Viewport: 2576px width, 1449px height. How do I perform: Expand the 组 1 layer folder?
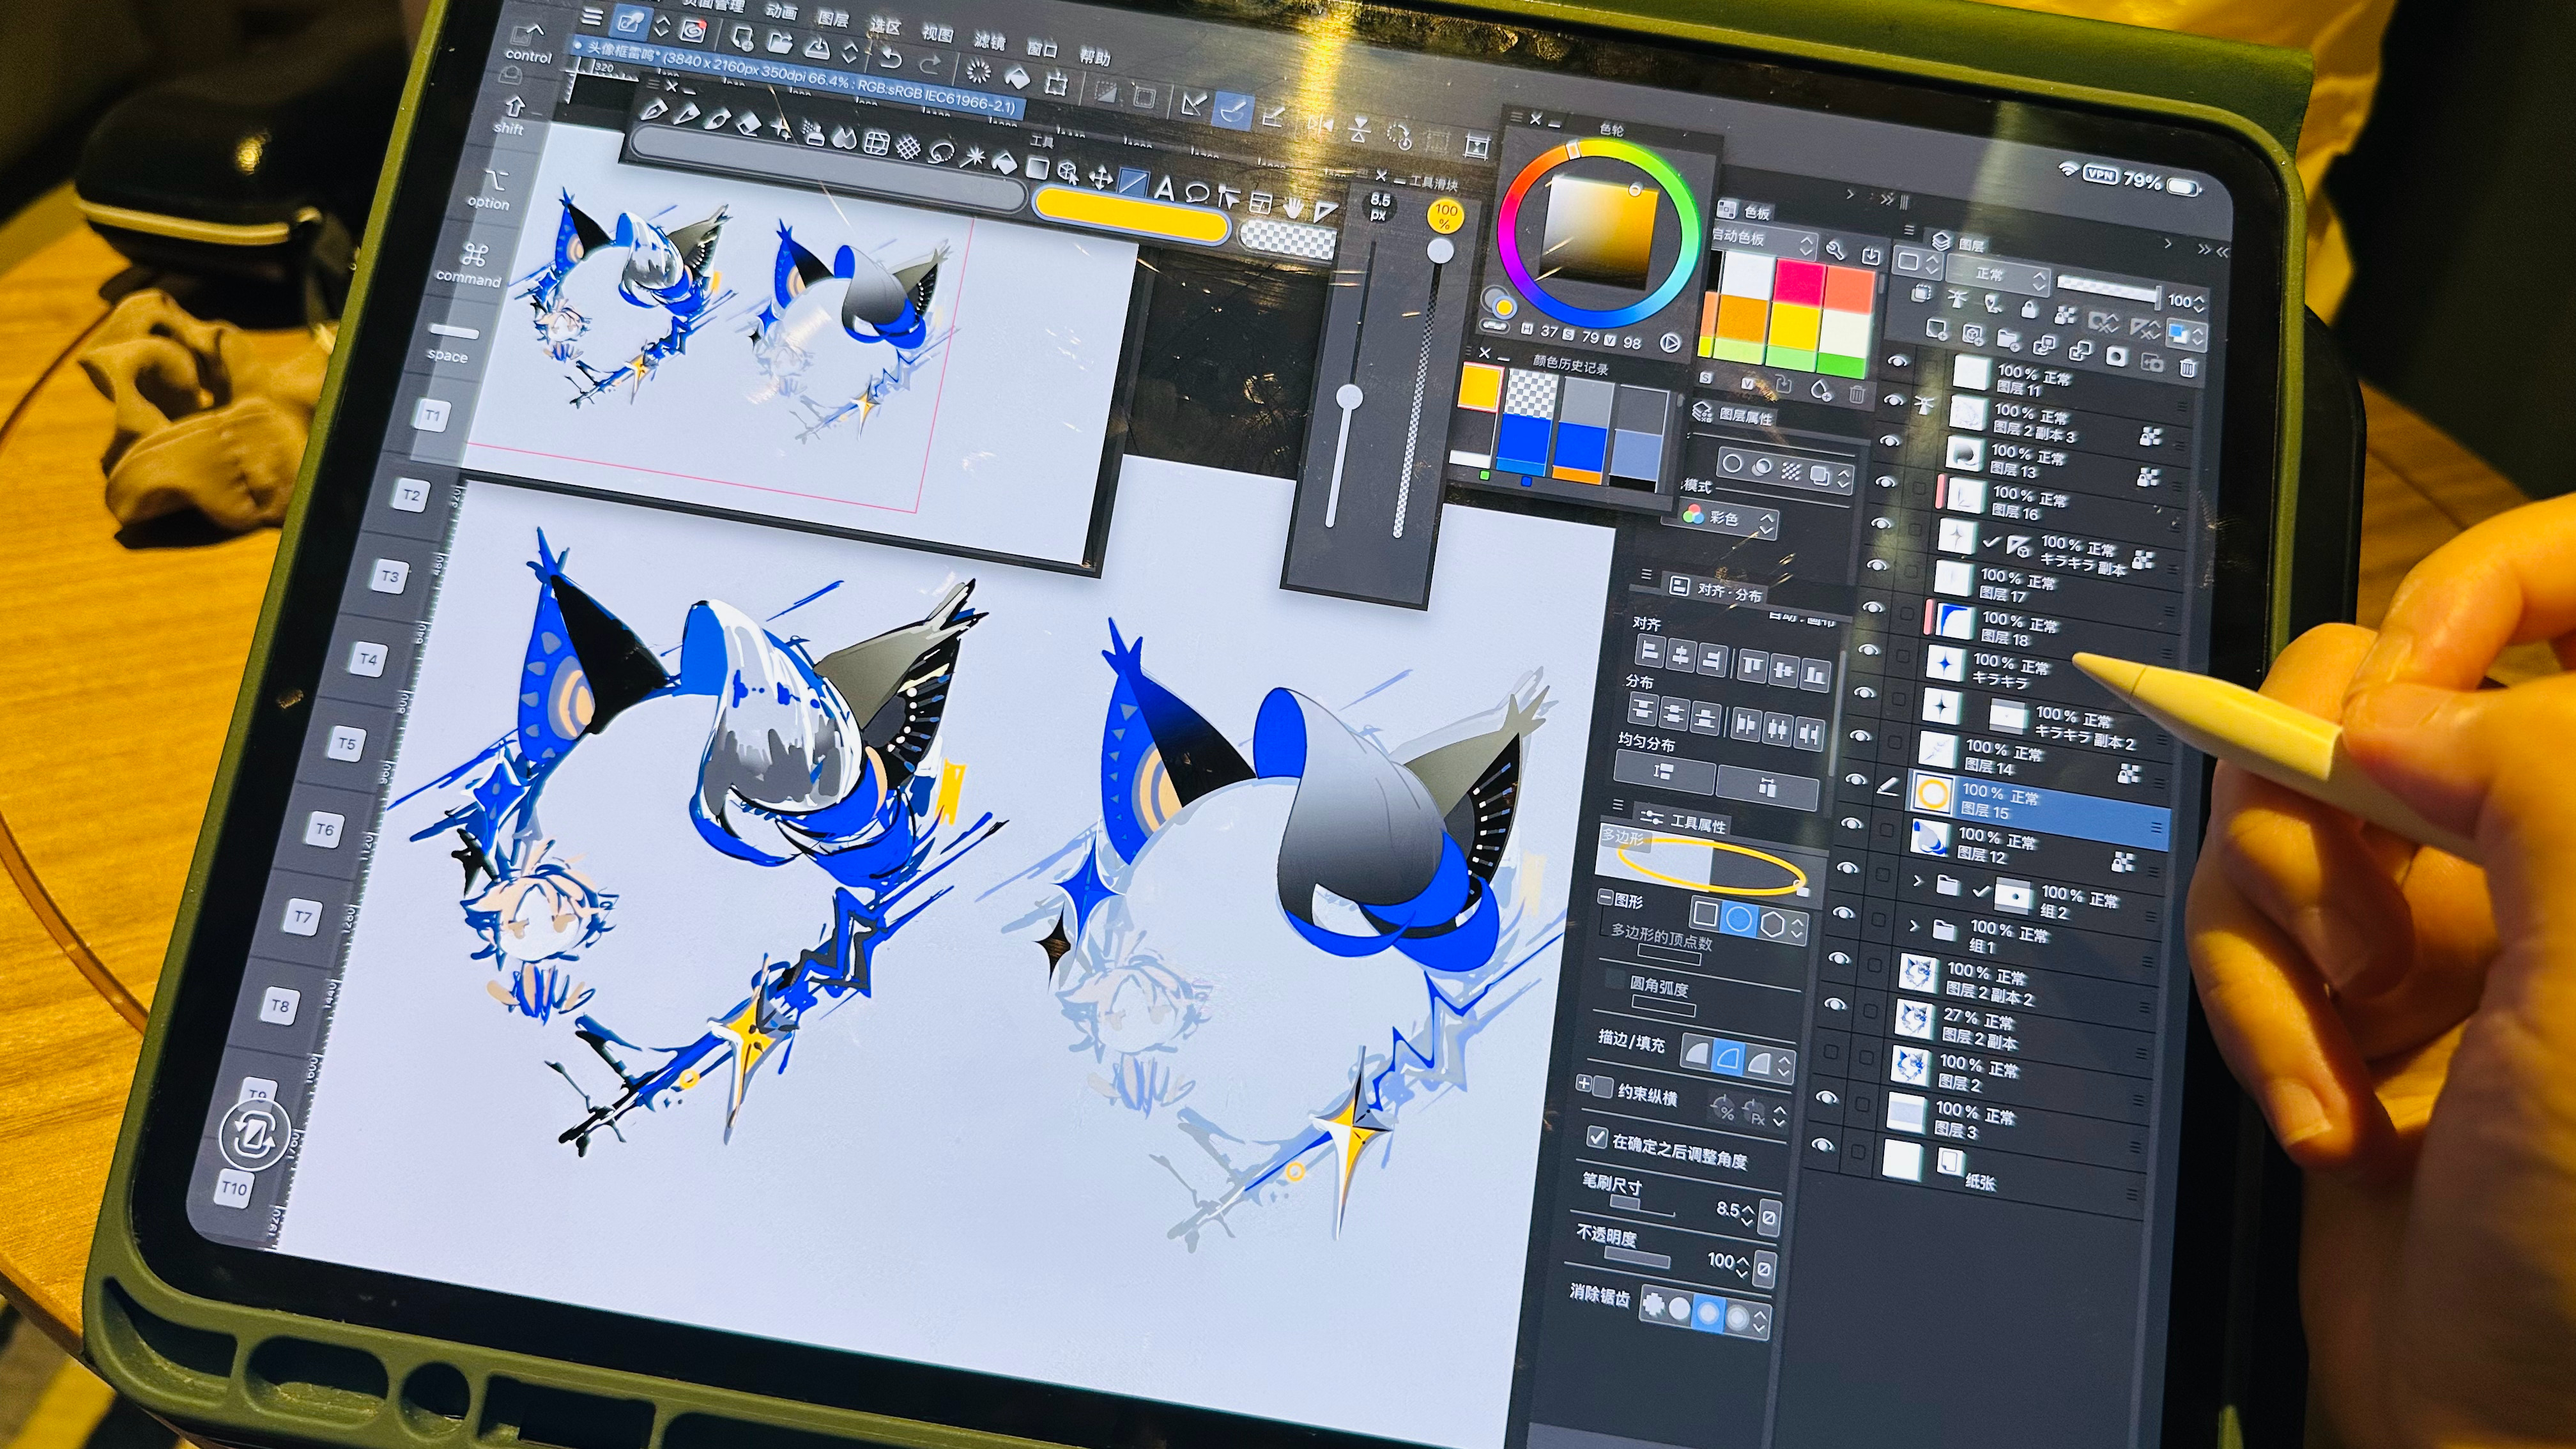click(1913, 926)
